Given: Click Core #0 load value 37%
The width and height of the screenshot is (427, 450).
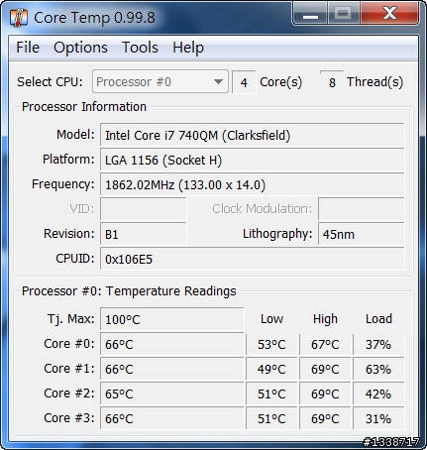Looking at the screenshot, I should tap(378, 344).
